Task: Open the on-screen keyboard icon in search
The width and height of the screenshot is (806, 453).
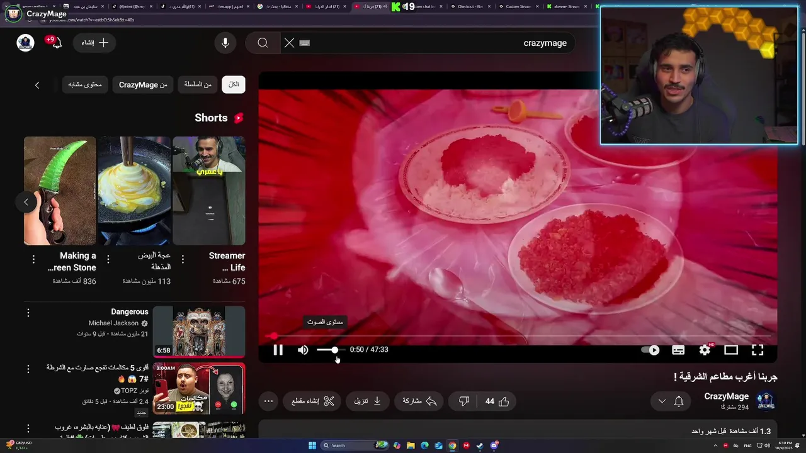Action: coord(305,43)
